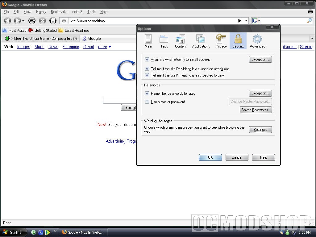Open Google Shopping link
Image resolution: width=316 pixels, height=237 pixels.
pyautogui.click(x=71, y=47)
